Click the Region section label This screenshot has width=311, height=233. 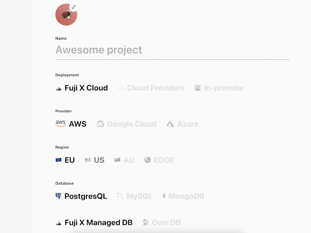[x=62, y=147]
